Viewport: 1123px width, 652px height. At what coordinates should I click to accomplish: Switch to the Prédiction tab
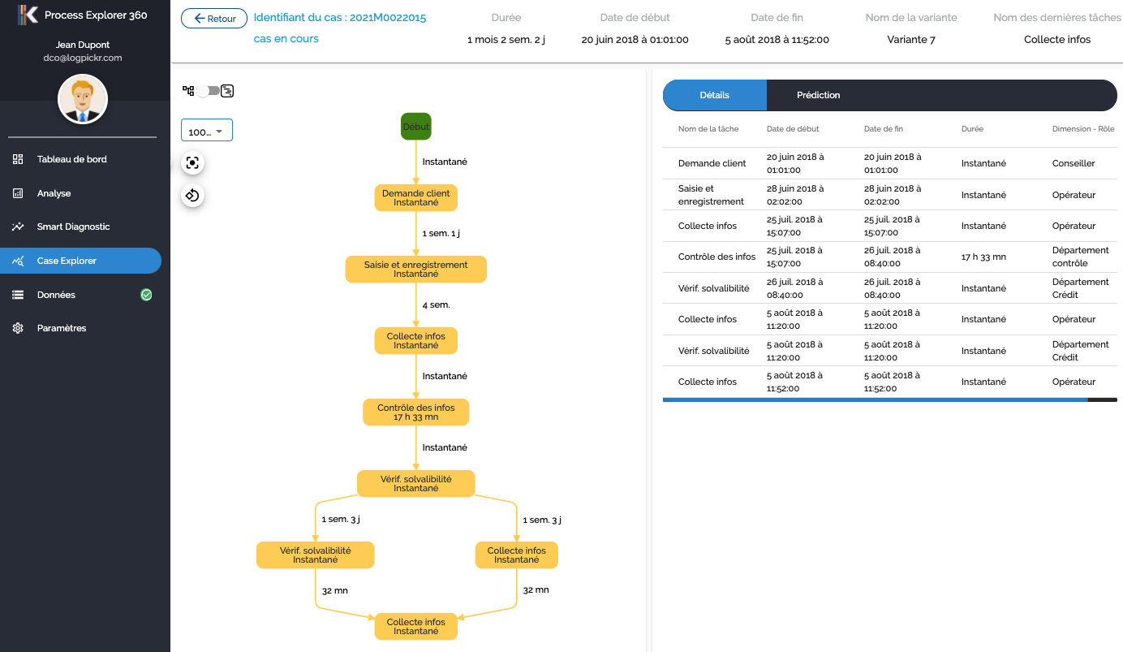point(817,95)
